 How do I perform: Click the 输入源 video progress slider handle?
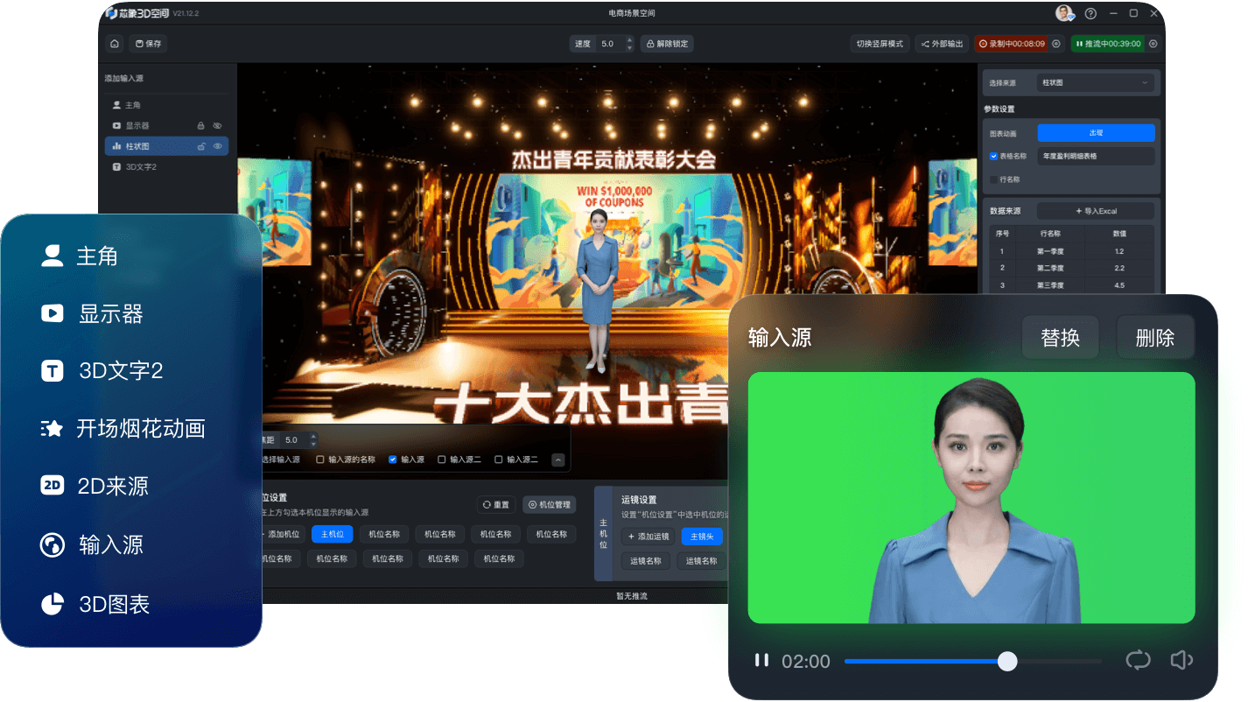(1007, 661)
